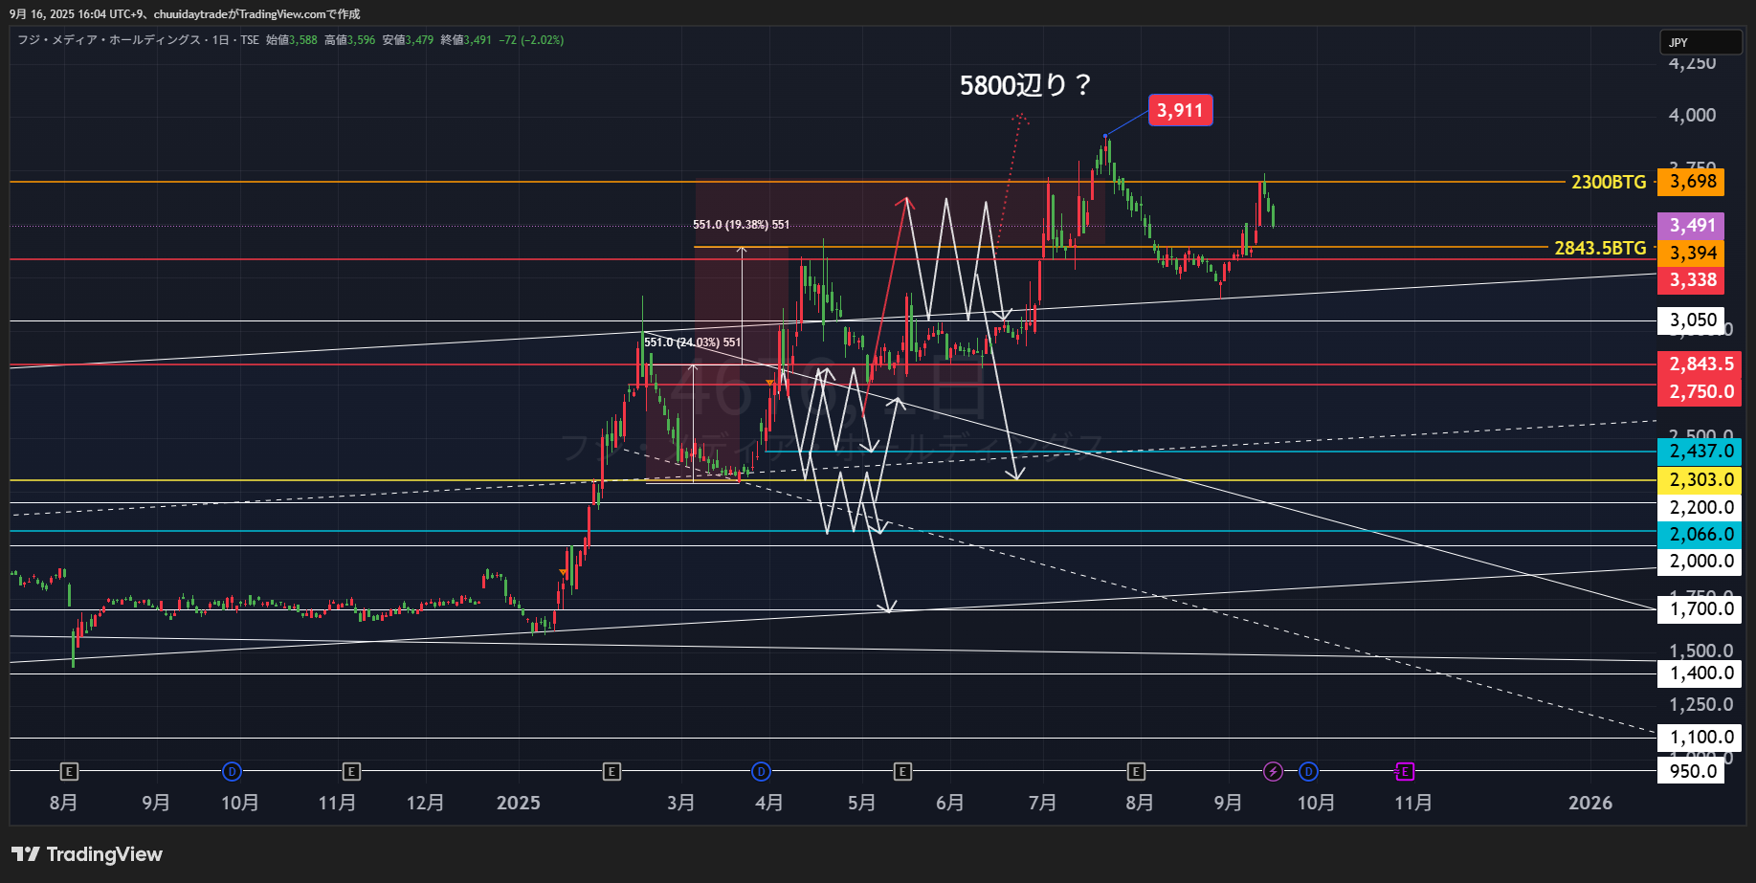This screenshot has width=1756, height=883.
Task: Click the earnings E marker near 8月 2025
Action: coord(1136,771)
